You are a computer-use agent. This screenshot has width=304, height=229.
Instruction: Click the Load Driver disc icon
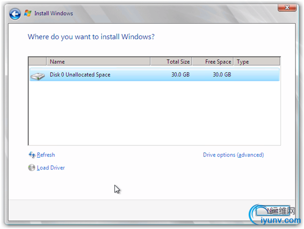point(32,168)
